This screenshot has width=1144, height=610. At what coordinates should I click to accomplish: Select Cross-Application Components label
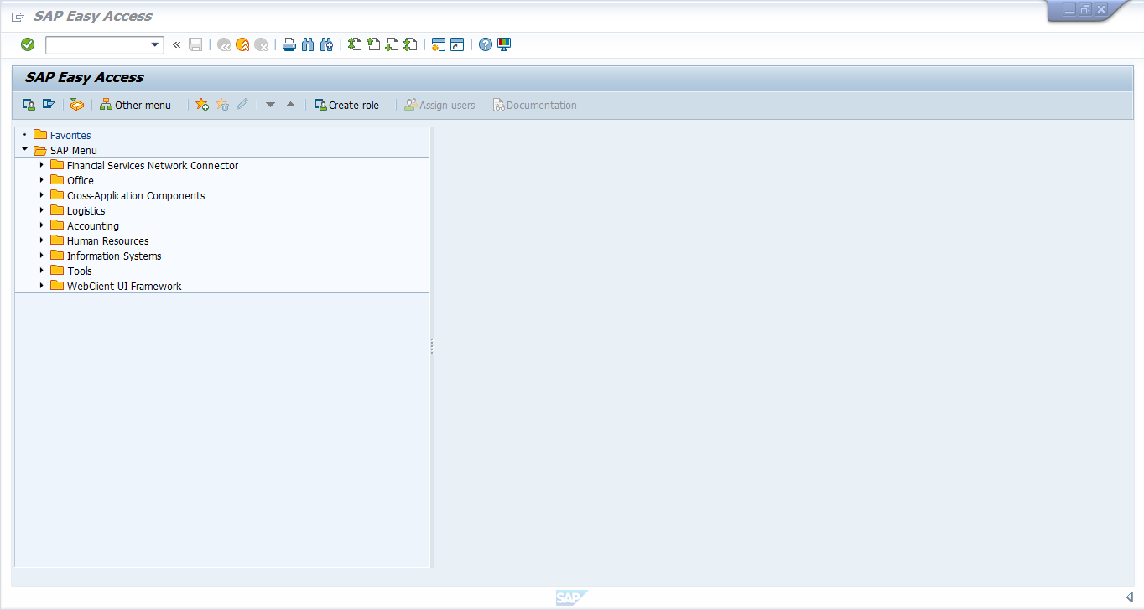[136, 195]
